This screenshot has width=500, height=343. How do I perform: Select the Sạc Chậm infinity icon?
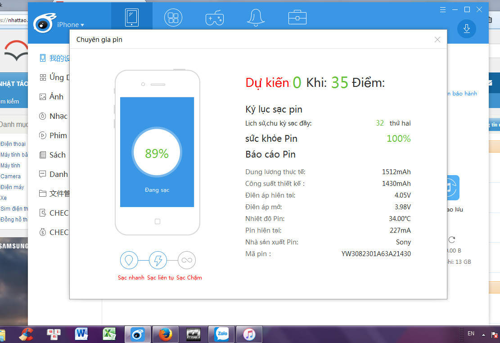pyautogui.click(x=186, y=260)
